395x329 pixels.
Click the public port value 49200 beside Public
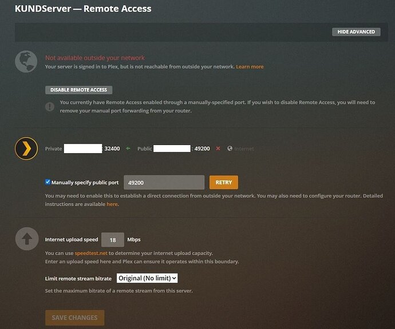202,149
